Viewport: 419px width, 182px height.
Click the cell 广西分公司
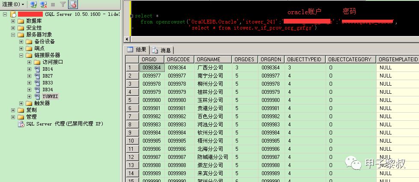[x=213, y=68]
